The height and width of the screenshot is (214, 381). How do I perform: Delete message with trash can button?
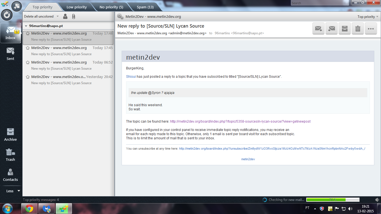click(x=358, y=28)
